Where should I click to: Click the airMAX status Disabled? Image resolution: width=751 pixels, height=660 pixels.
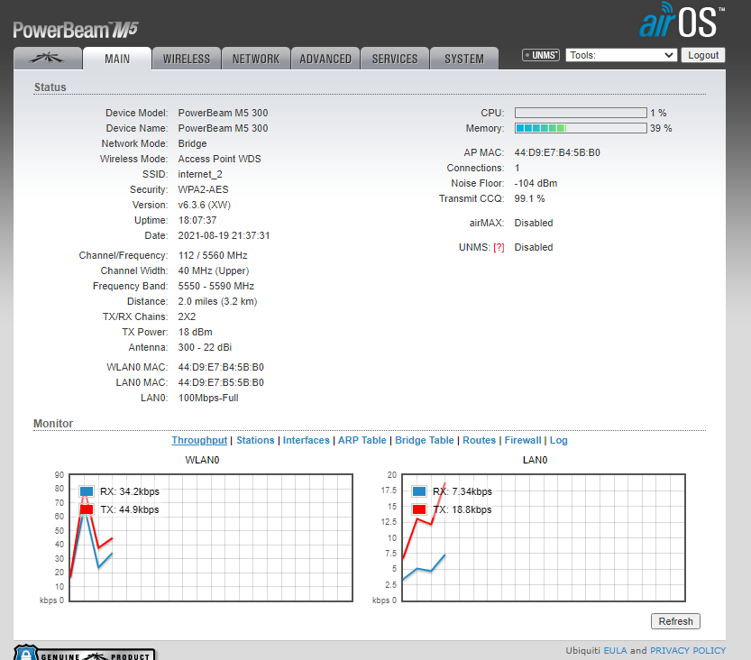click(533, 223)
